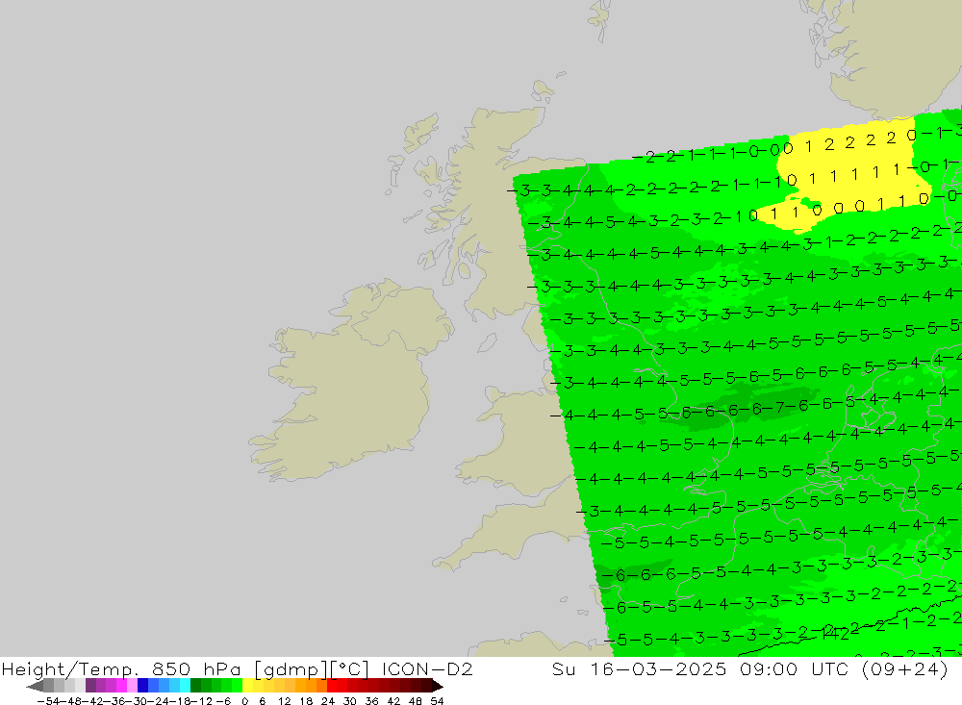This screenshot has height=705, width=962.
Task: Click the legend value '24'
Action: 328,701
